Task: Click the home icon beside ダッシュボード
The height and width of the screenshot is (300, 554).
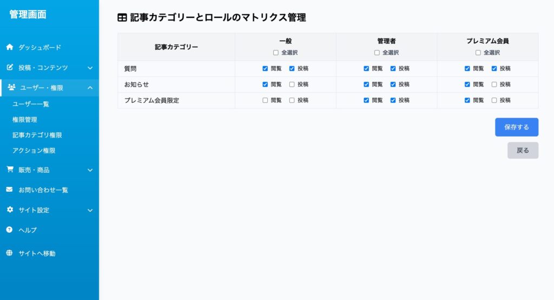Action: pyautogui.click(x=10, y=47)
